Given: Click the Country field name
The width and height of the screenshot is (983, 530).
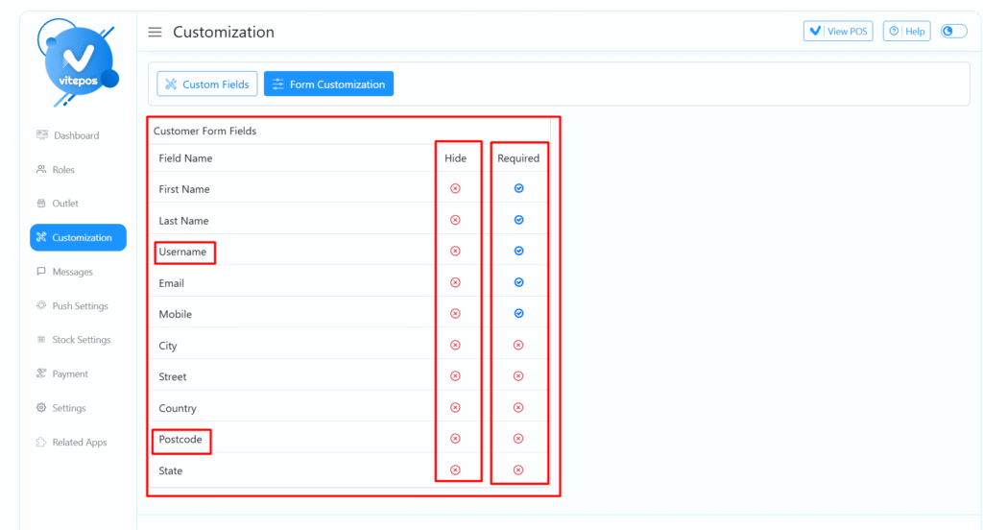Looking at the screenshot, I should 178,408.
